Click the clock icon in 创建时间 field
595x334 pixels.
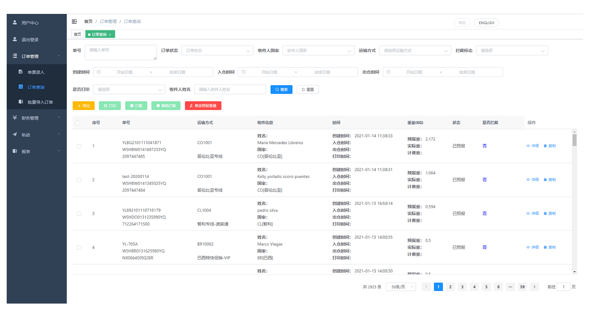click(x=99, y=72)
